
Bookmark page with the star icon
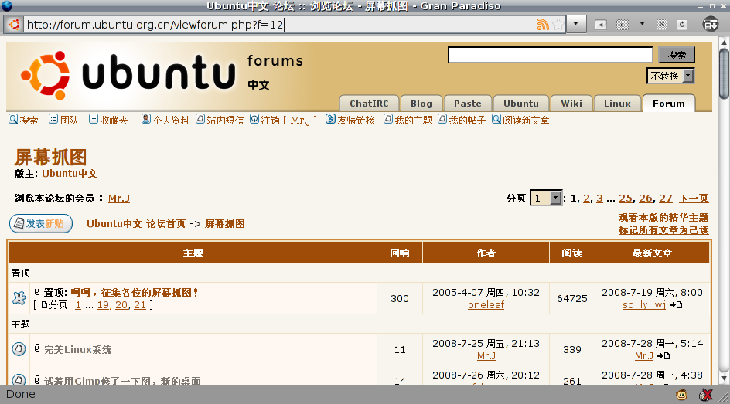point(558,25)
